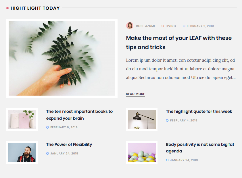Open Body positivity is not some big fat agenda
Screen dimensions: 242x178
pyautogui.click(x=200, y=148)
